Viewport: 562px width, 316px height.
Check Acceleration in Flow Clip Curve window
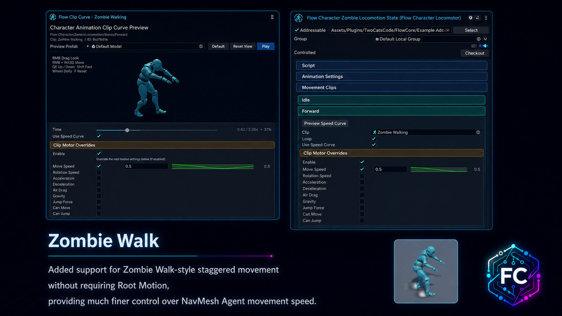(x=99, y=178)
